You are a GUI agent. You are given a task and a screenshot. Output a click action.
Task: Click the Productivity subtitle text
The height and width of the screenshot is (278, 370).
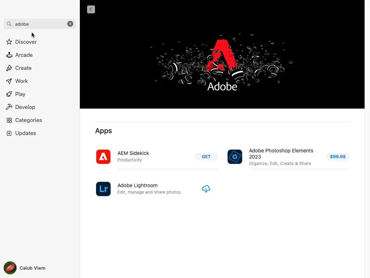pos(130,160)
